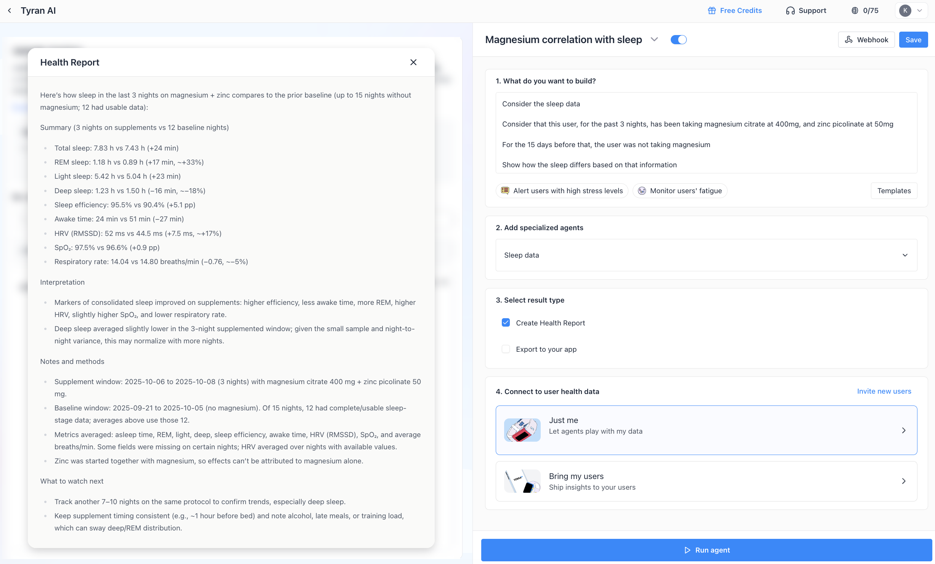Close the Health Report dialog
Viewport: 935px width, 564px height.
[413, 62]
